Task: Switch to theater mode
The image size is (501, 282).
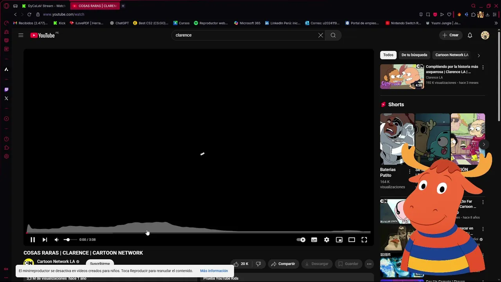Action: [x=351, y=240]
